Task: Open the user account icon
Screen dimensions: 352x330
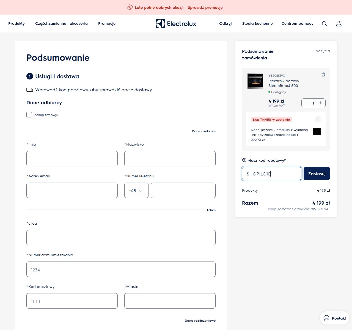Action: pos(339,24)
